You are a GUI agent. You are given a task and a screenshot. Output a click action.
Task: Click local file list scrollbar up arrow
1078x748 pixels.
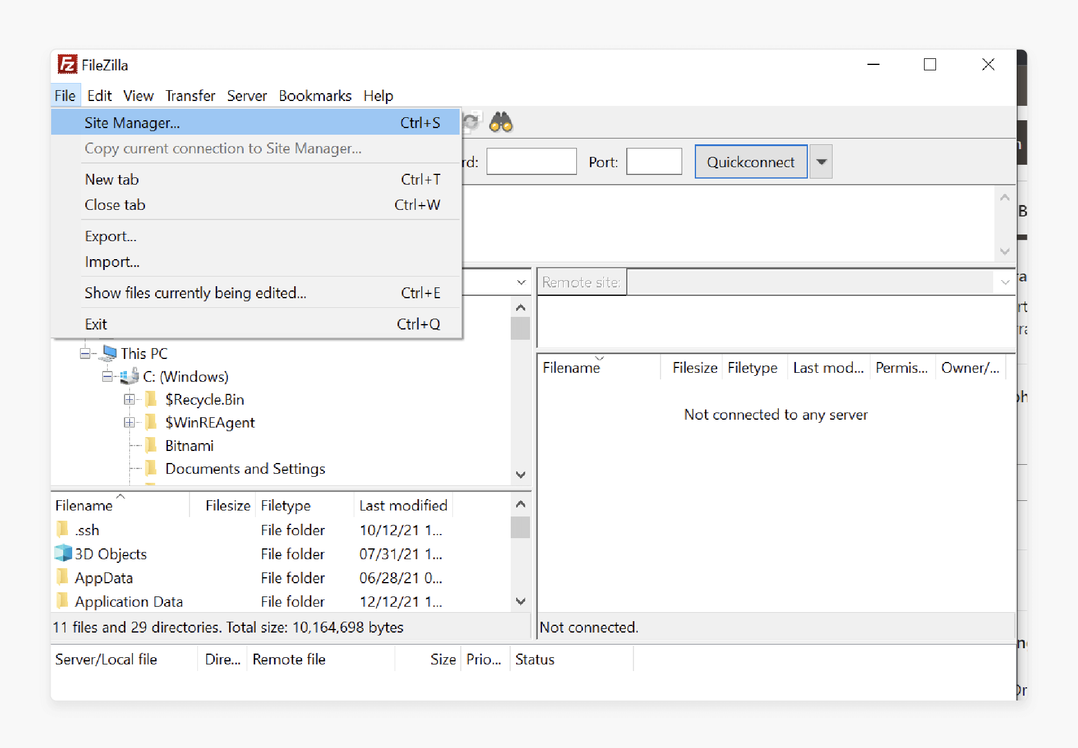(521, 504)
